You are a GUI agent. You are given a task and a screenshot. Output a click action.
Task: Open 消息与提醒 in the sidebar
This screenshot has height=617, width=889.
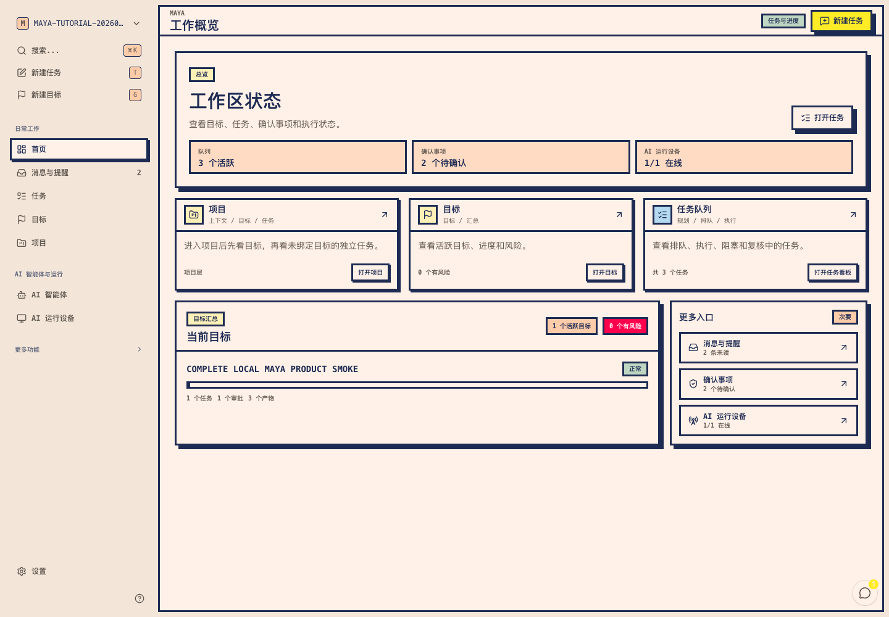click(79, 173)
